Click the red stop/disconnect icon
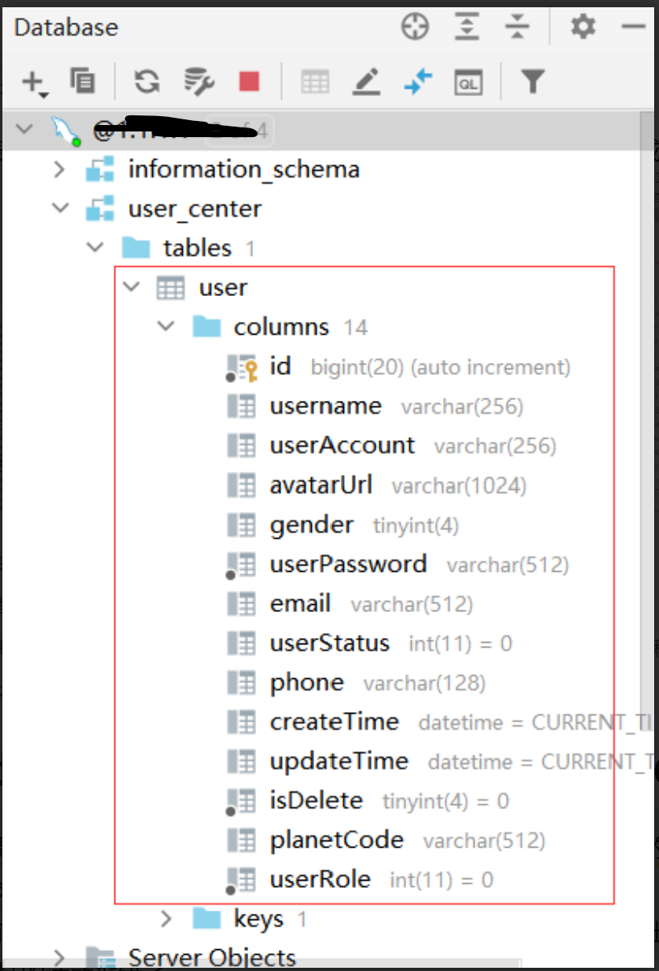This screenshot has width=659, height=971. 249,81
